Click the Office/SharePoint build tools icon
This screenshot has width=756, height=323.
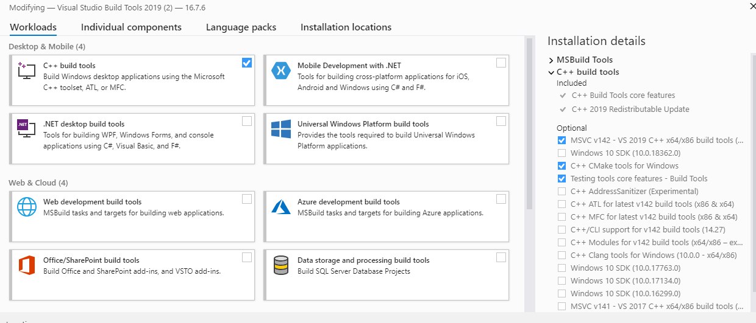tap(26, 265)
